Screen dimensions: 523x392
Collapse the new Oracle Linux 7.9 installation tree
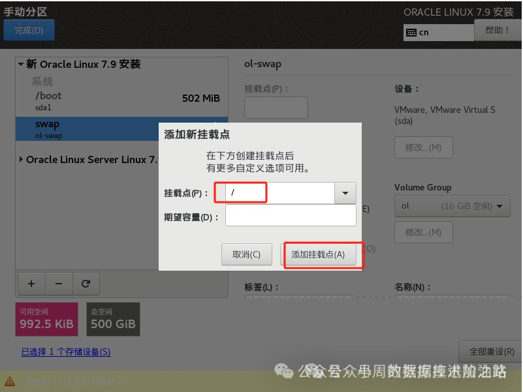(21, 64)
